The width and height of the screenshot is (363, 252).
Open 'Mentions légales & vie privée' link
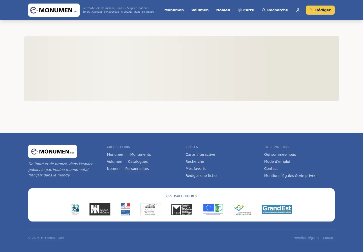click(x=290, y=176)
